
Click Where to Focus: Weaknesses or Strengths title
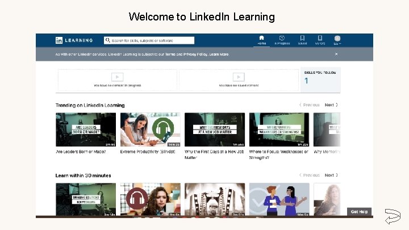[x=278, y=154]
